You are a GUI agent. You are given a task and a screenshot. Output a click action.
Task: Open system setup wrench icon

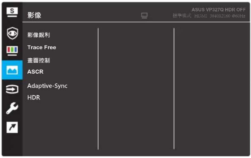12,108
